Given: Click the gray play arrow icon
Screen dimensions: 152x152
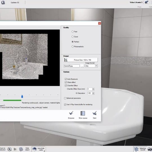Looking at the screenshot, I should [15, 149].
